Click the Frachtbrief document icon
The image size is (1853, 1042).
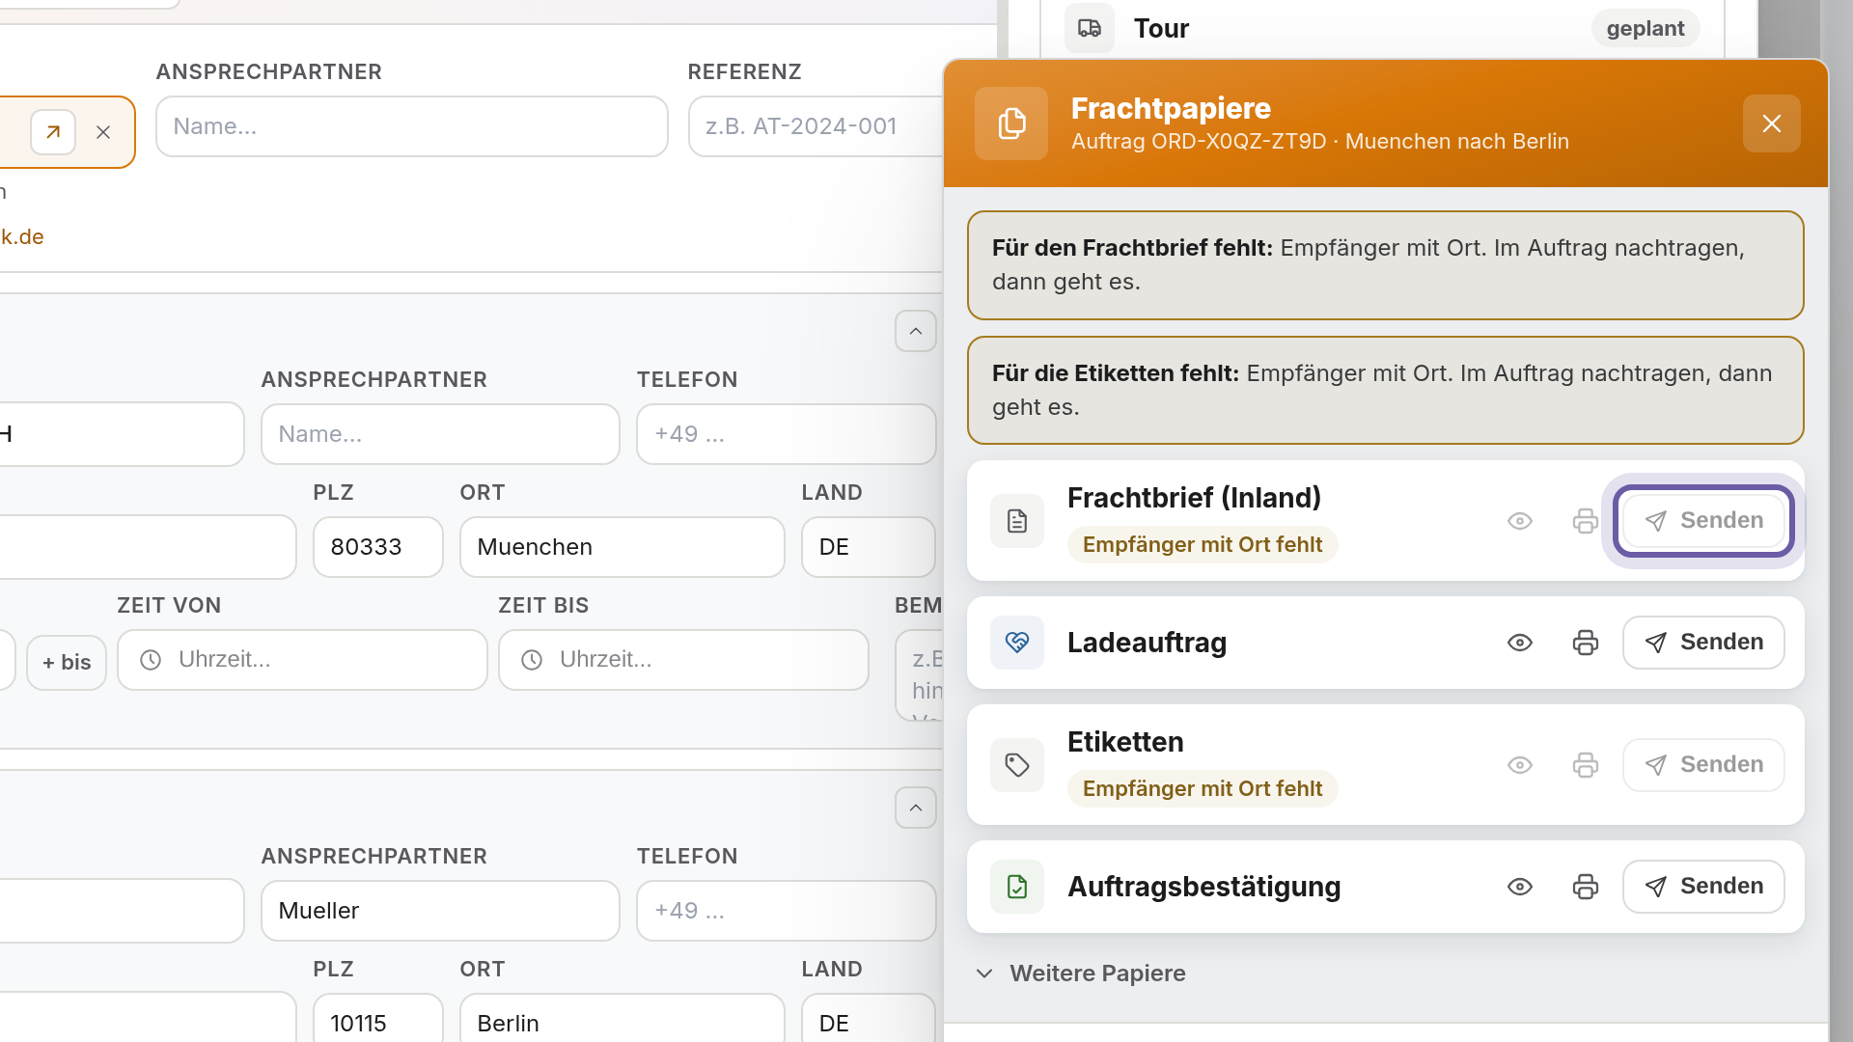pos(1017,521)
